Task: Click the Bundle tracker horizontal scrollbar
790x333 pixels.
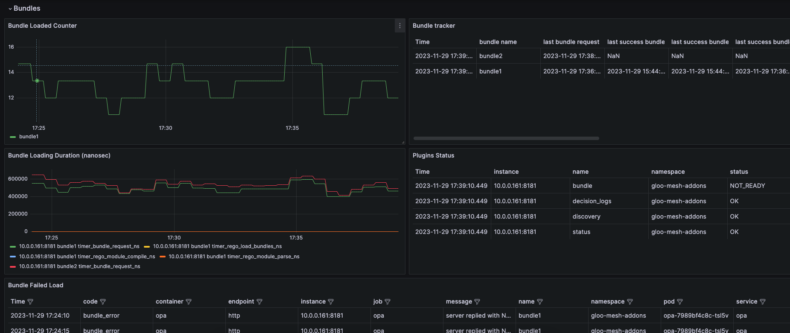Action: [x=506, y=138]
